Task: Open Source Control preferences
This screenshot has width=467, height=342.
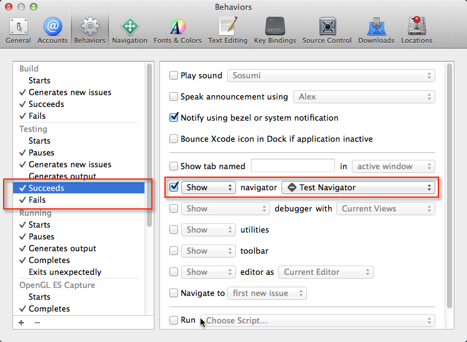Action: 327,30
